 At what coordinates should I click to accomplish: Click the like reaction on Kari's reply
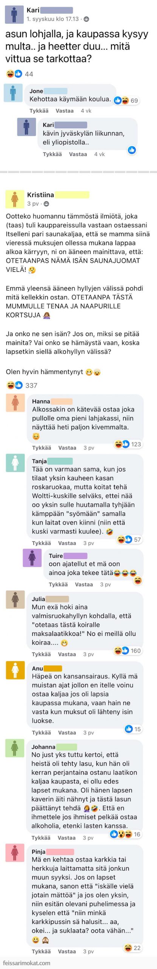[x=132, y=150]
